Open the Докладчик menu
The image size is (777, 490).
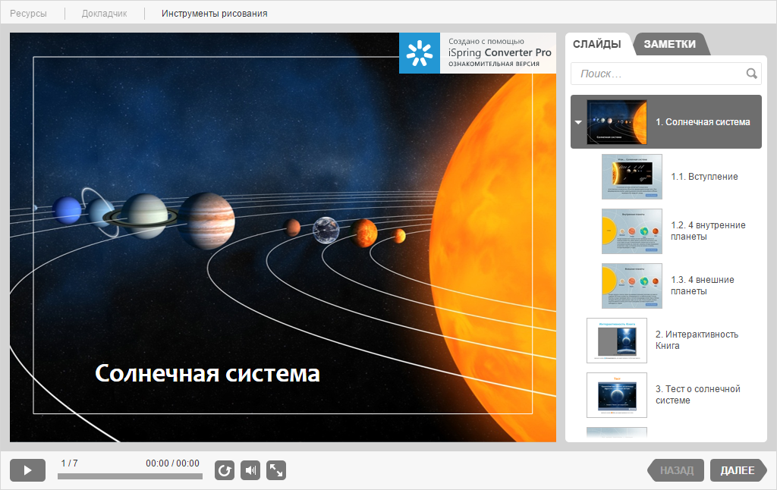104,14
